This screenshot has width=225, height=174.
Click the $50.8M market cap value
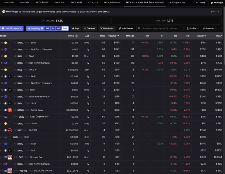click(218, 70)
